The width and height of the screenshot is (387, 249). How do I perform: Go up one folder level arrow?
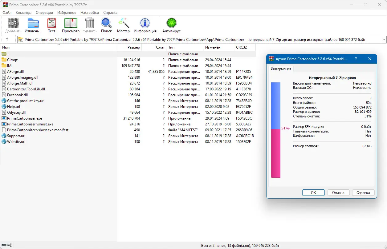tap(7, 39)
